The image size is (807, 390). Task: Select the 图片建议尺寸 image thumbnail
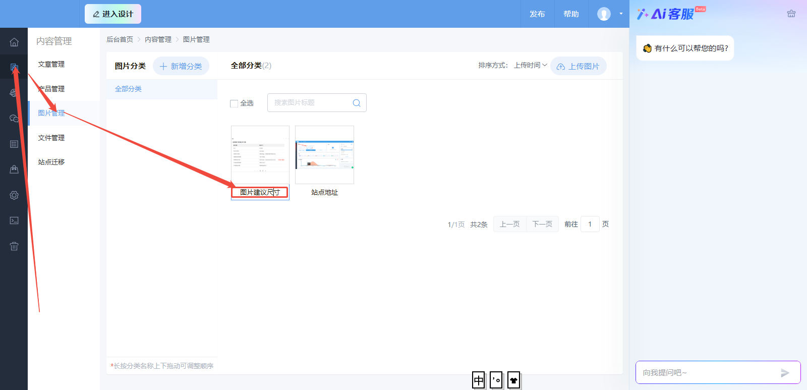click(260, 155)
